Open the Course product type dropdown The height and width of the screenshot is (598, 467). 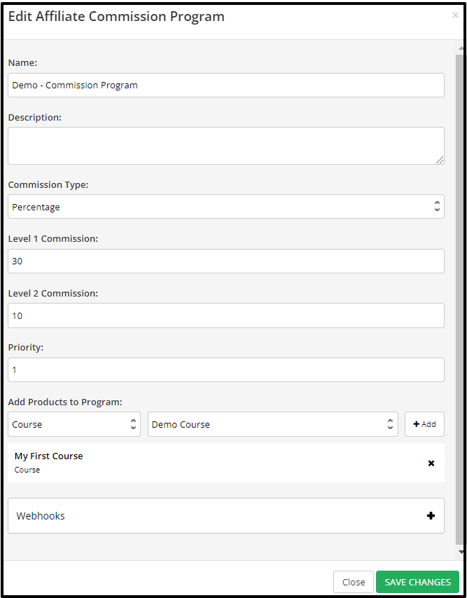tap(74, 424)
